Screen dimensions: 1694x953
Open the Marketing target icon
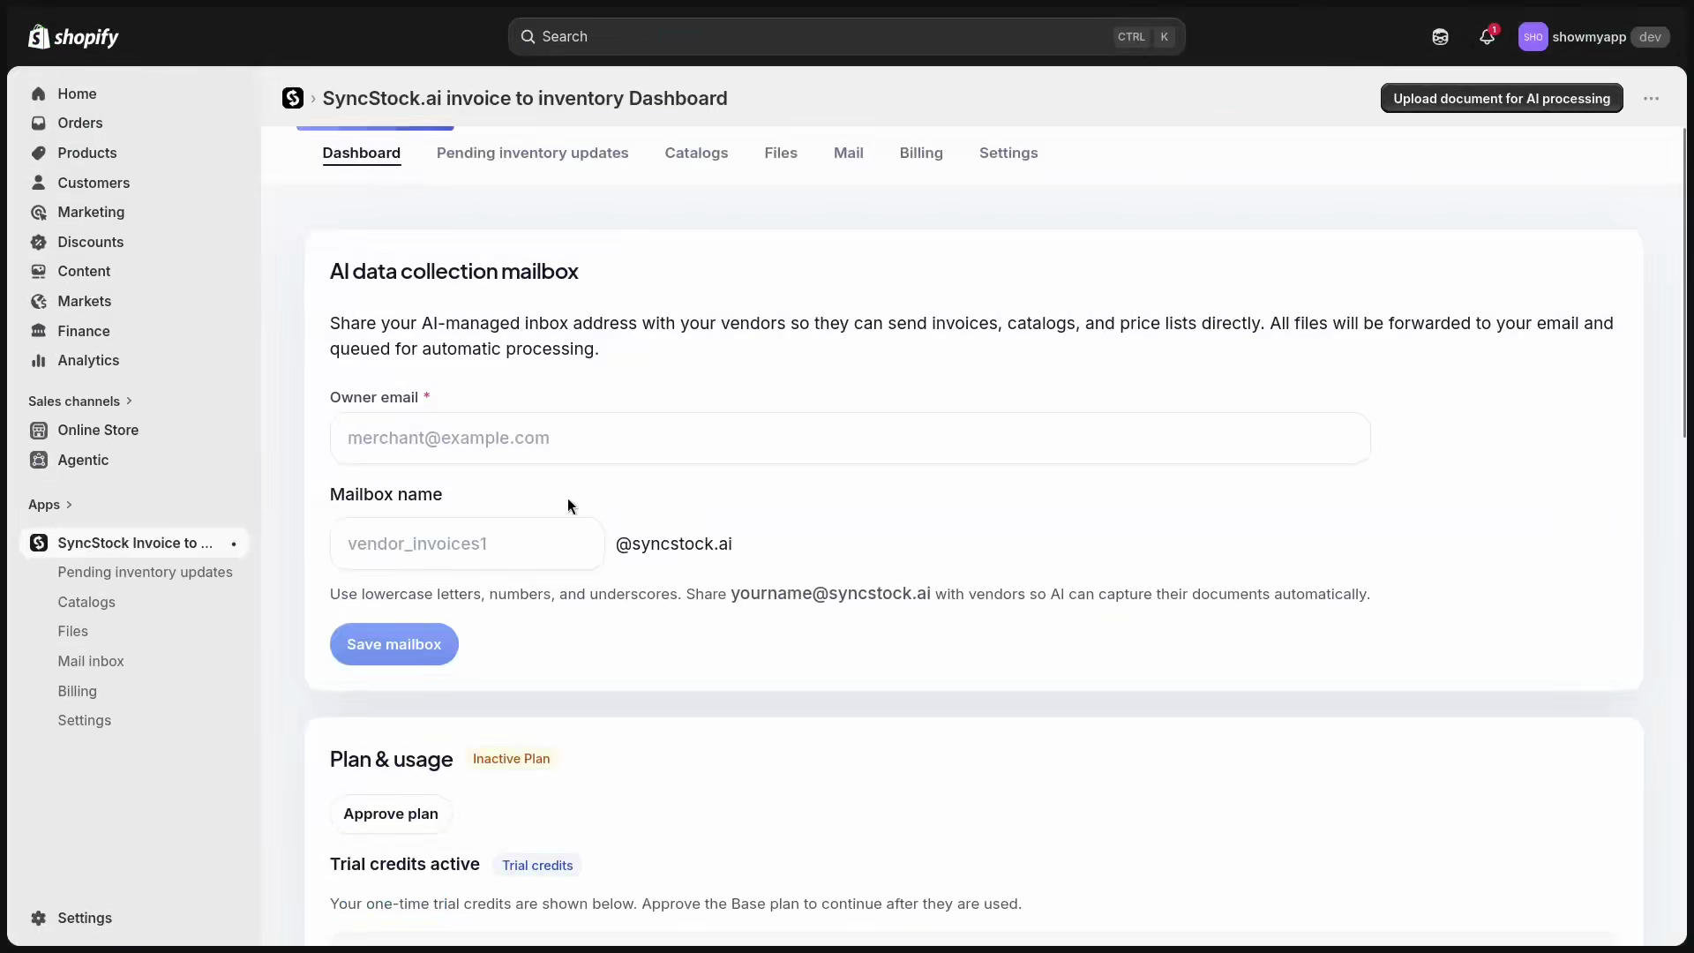click(38, 212)
